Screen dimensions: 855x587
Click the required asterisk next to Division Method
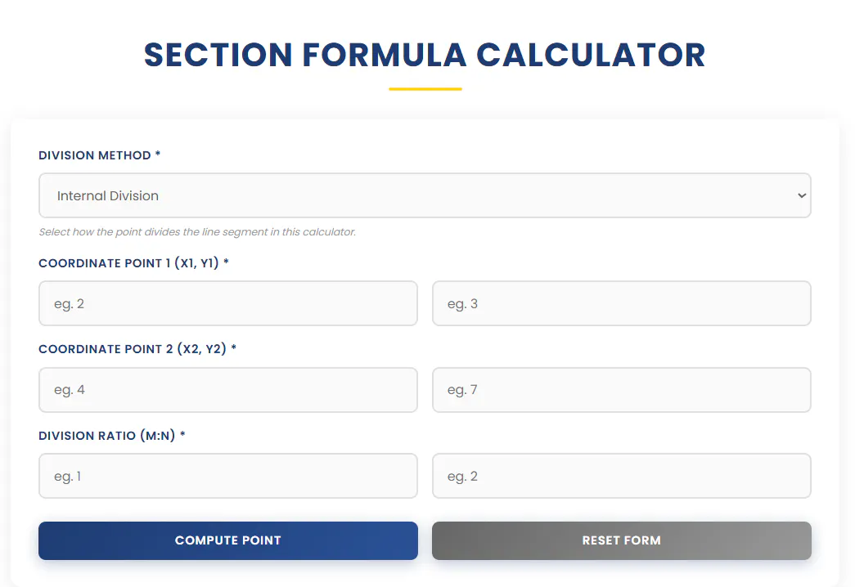click(x=158, y=155)
